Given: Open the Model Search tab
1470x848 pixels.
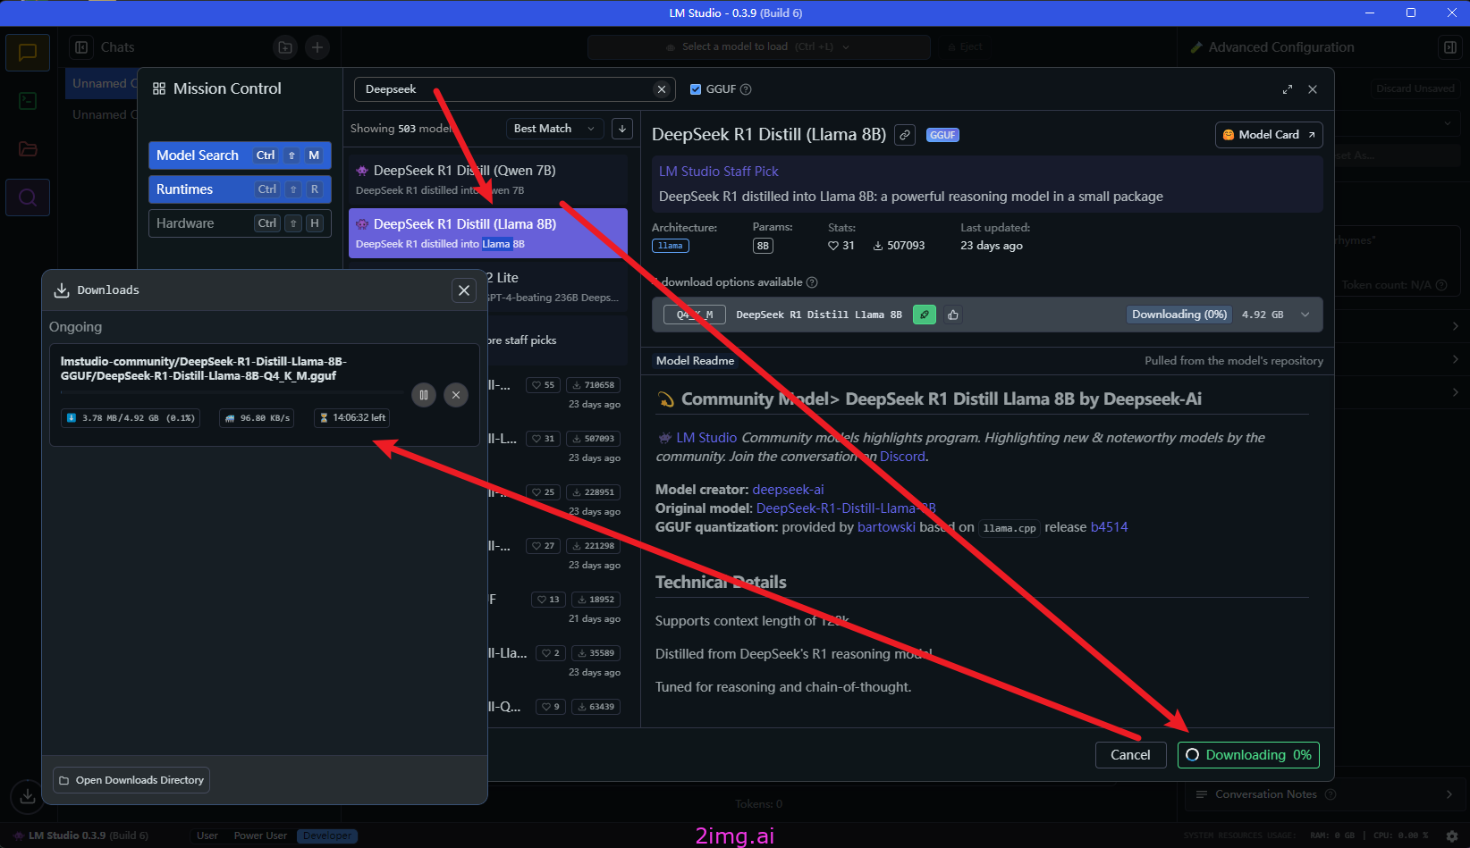Looking at the screenshot, I should (x=240, y=155).
